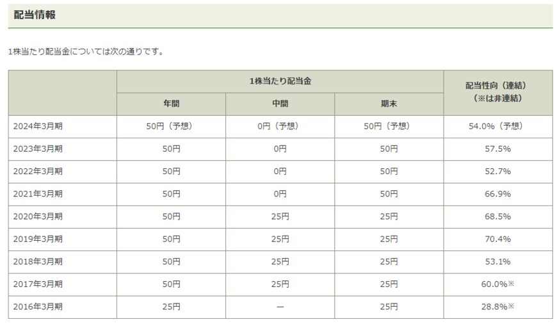Select the 2020年3月期 row label

(x=38, y=216)
